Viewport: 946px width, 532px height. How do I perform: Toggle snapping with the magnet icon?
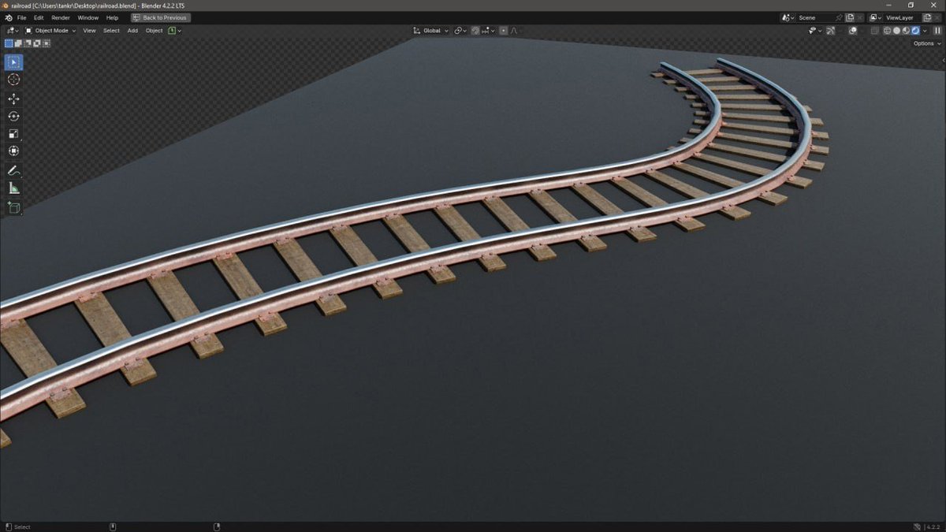475,30
